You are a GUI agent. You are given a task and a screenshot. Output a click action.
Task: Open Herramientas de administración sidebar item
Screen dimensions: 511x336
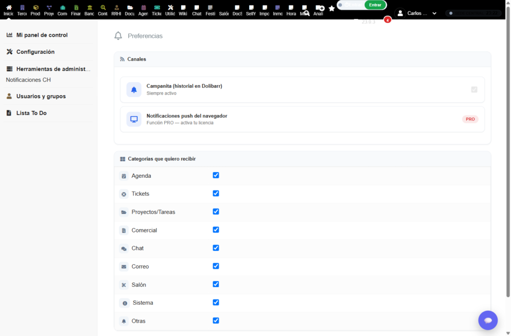(53, 69)
